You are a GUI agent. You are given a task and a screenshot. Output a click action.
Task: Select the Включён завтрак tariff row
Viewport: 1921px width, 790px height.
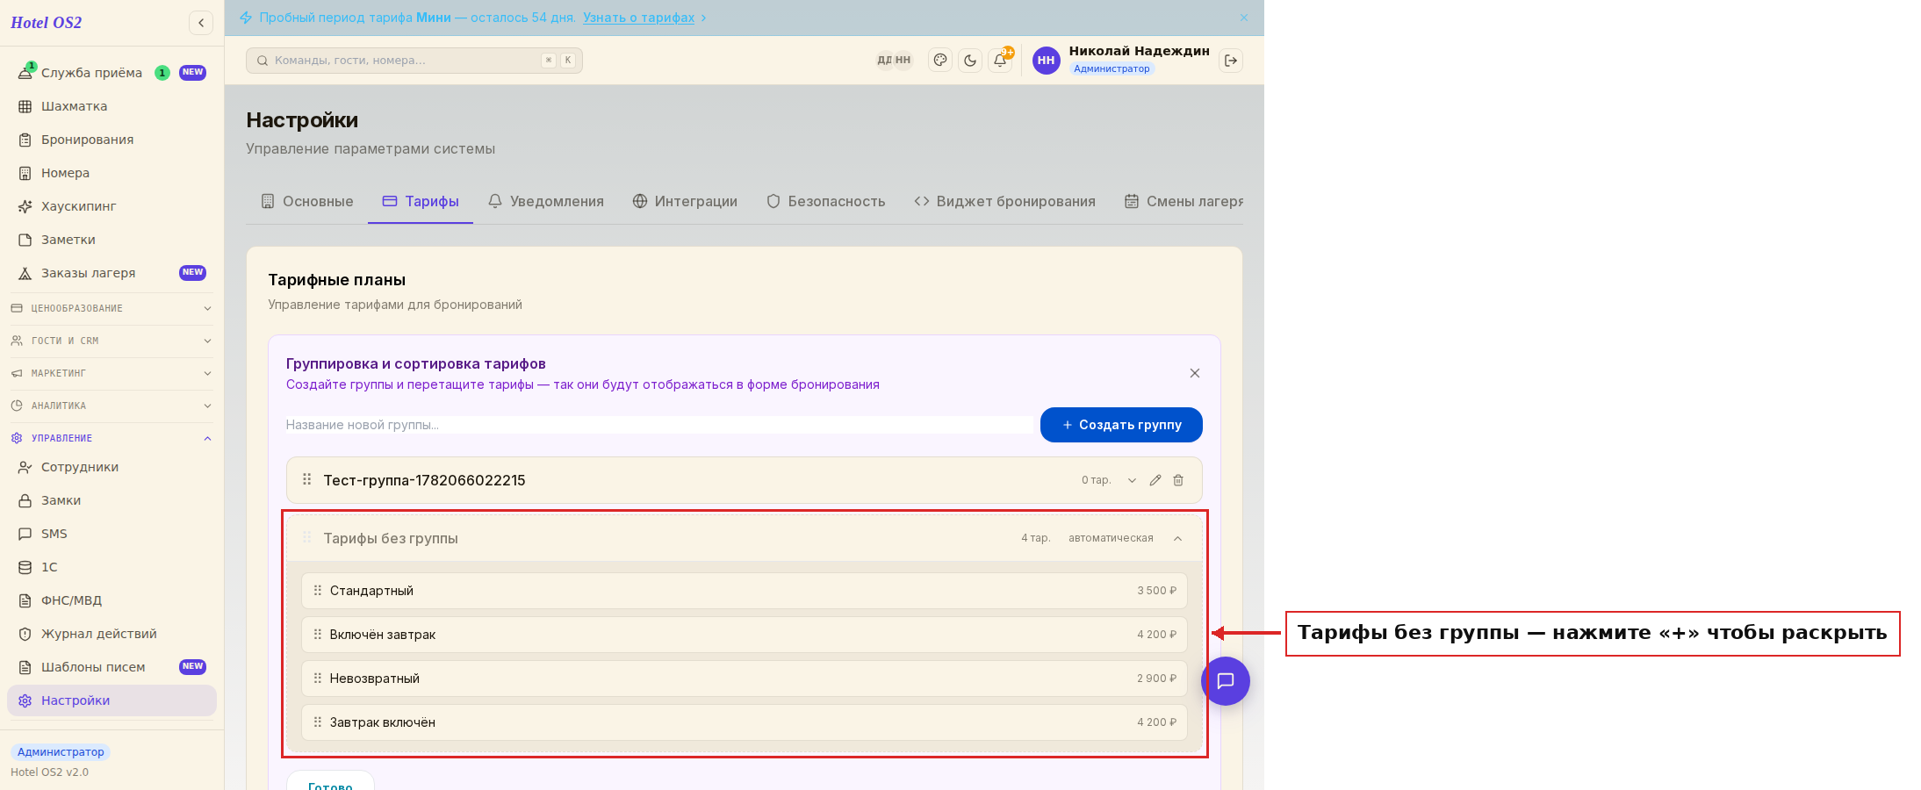(x=745, y=635)
